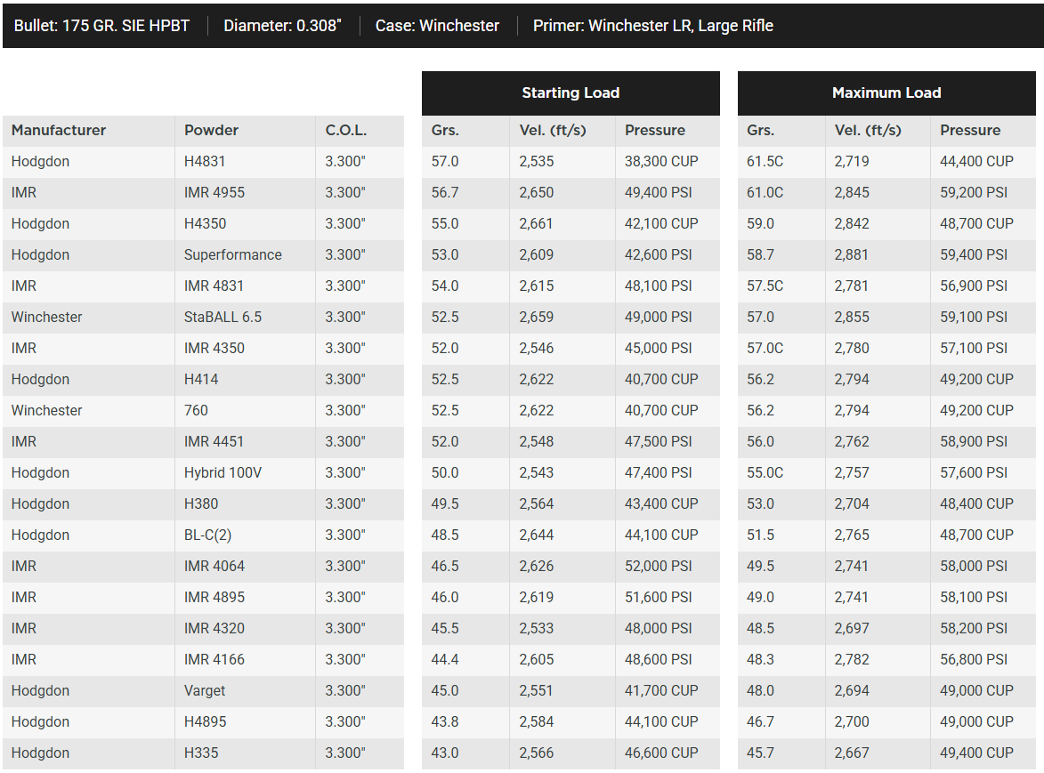Click the 61.5C maximum load grains value
1044x773 pixels.
[x=765, y=161]
